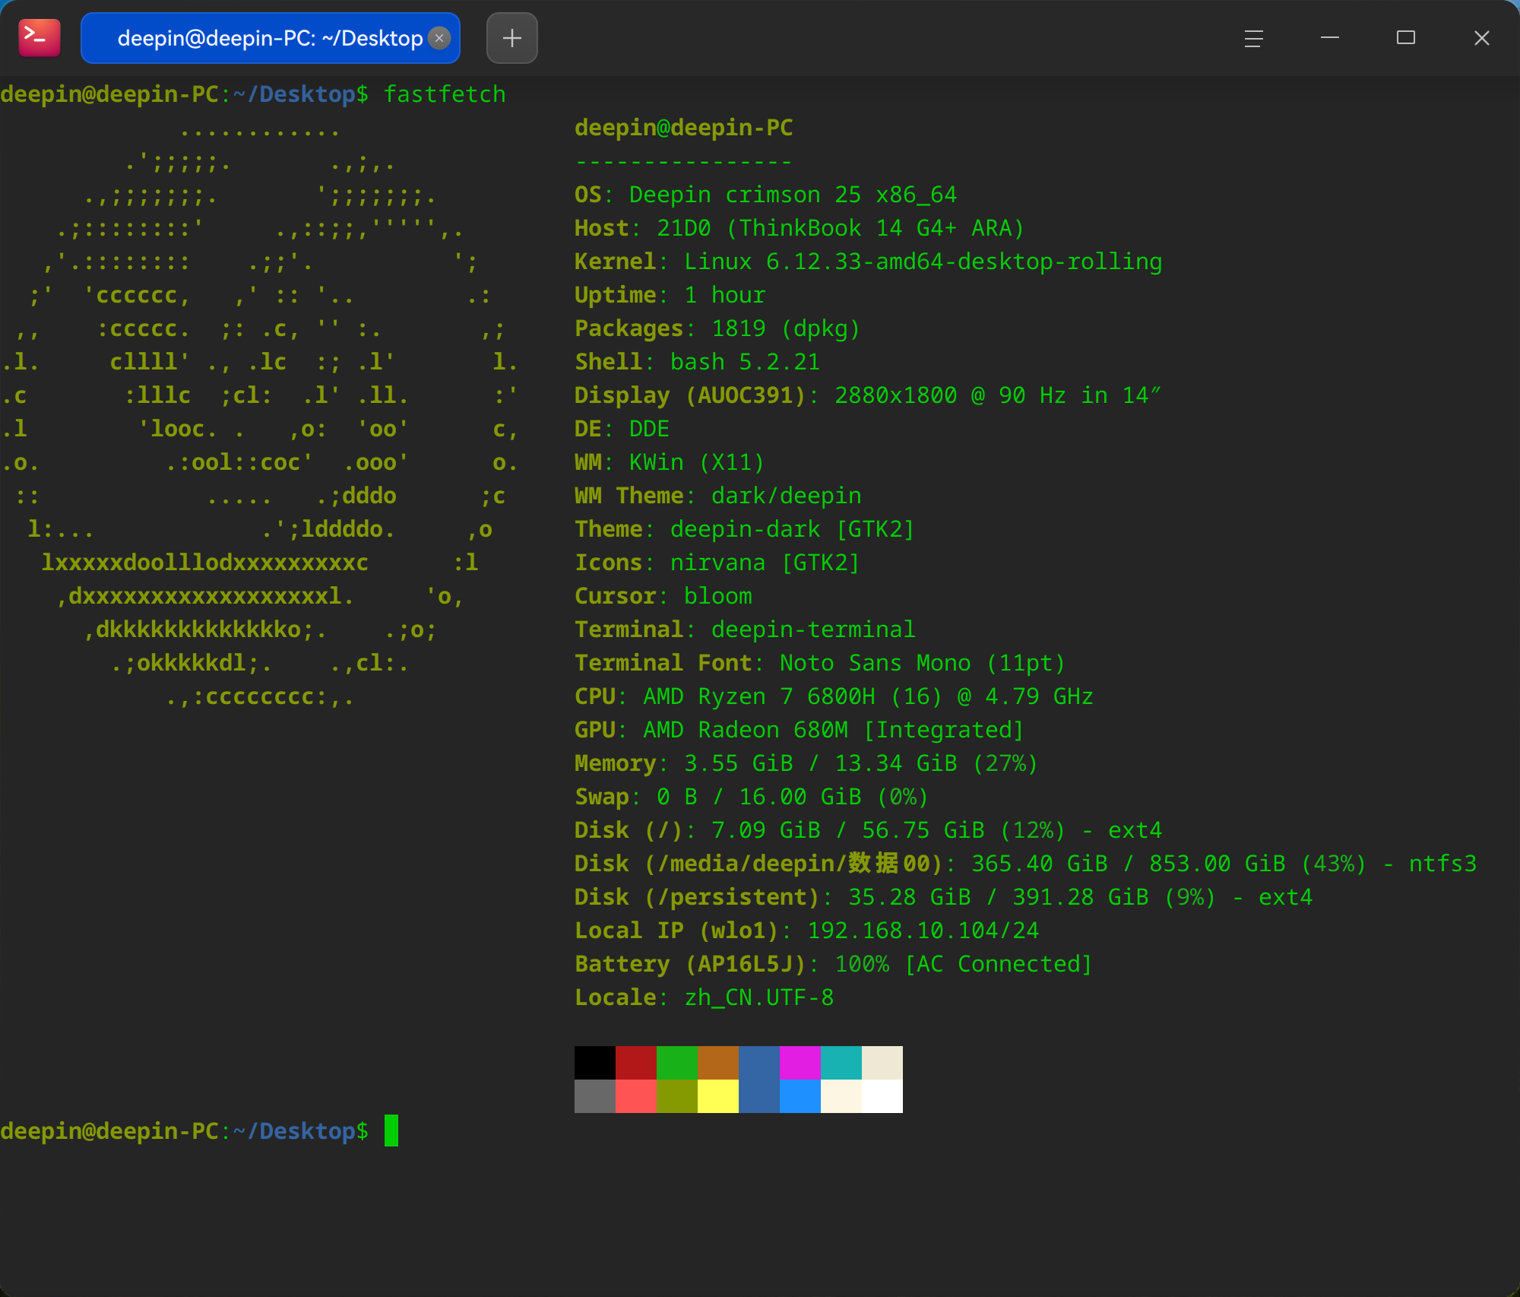
Task: Click '0 B / 16.00 GiB' swap value
Action: (x=759, y=797)
